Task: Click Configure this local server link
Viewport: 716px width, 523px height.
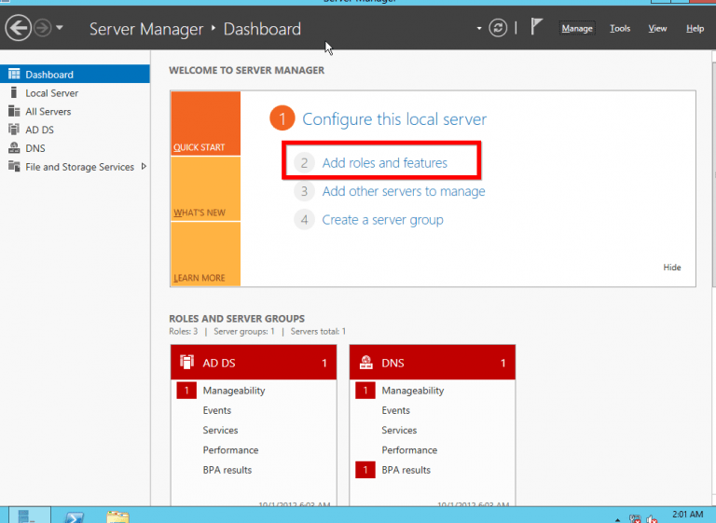Action: (x=394, y=119)
